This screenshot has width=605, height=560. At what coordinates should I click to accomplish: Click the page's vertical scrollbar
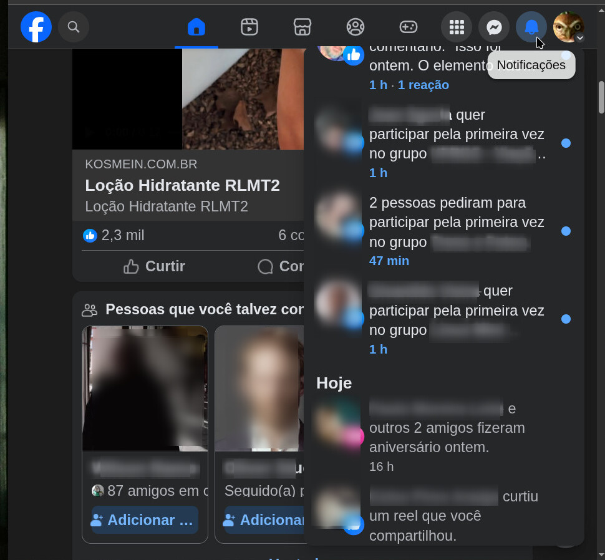pyautogui.click(x=601, y=97)
